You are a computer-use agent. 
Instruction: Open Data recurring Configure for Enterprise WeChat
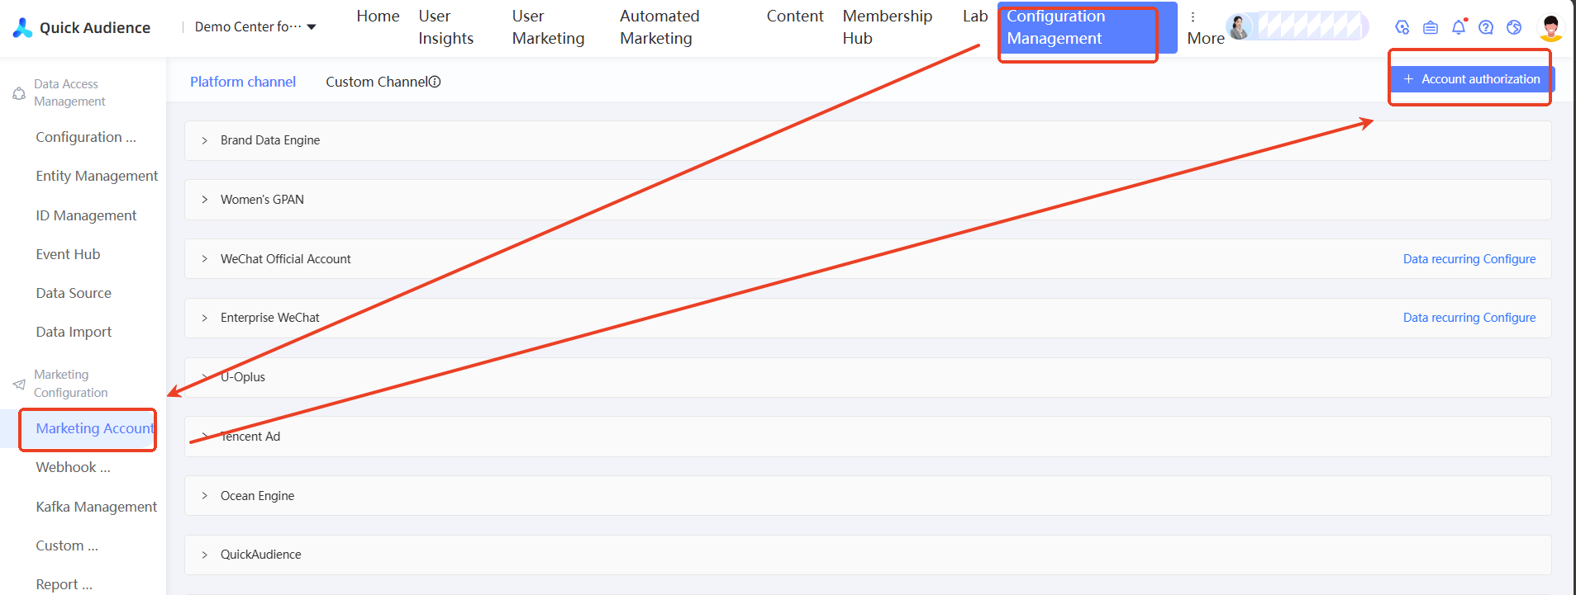(x=1469, y=318)
